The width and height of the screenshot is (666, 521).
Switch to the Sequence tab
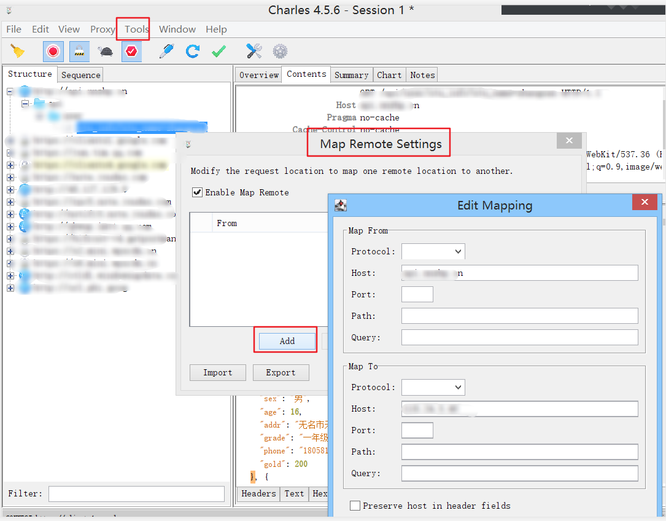[x=80, y=75]
